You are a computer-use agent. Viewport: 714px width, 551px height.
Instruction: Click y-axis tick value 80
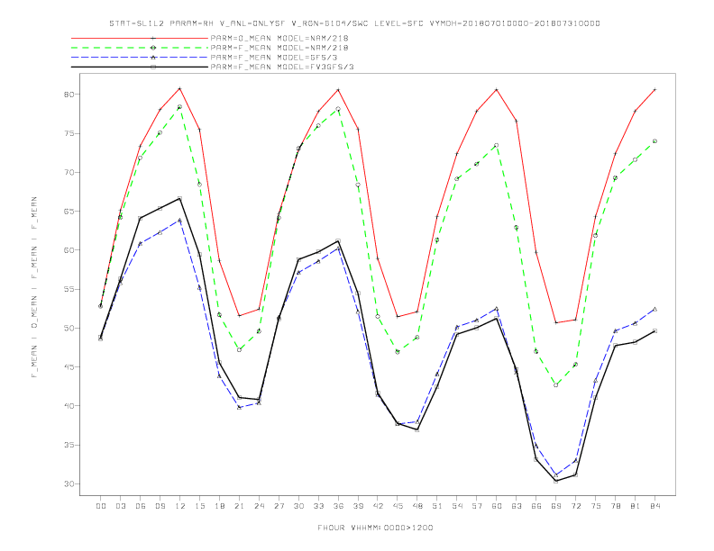[x=69, y=95]
